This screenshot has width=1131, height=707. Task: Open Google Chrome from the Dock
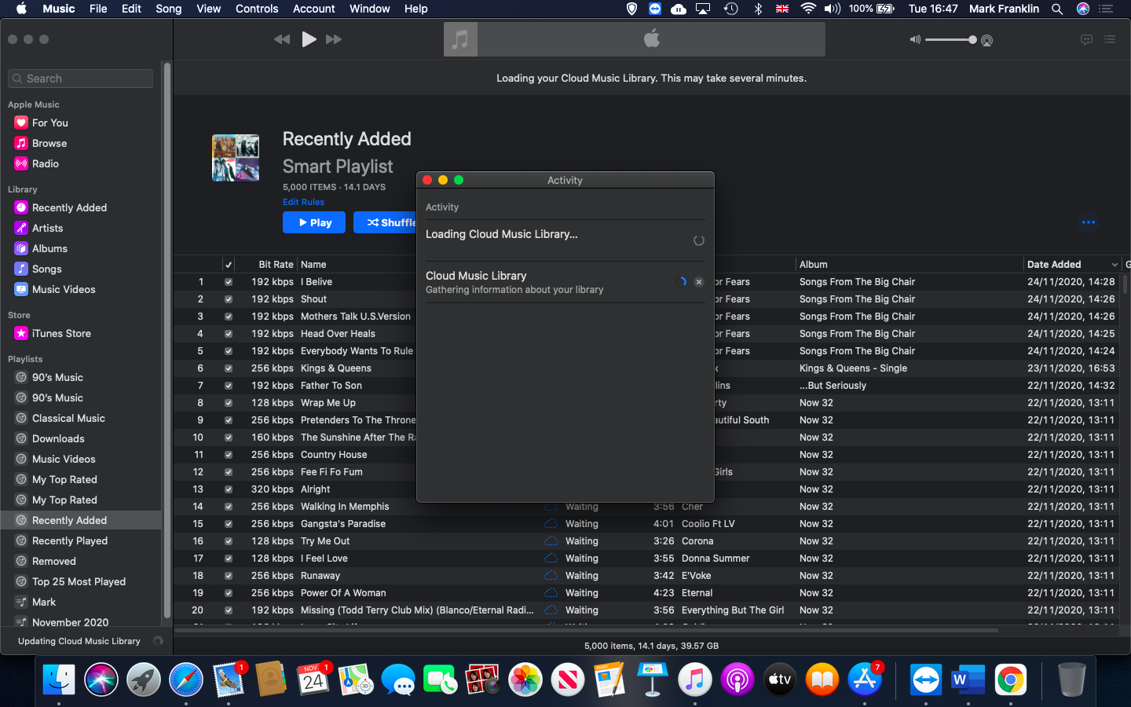point(1011,680)
